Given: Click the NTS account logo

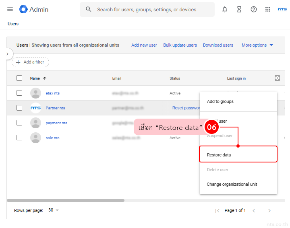Looking at the screenshot, I should click(x=282, y=9).
